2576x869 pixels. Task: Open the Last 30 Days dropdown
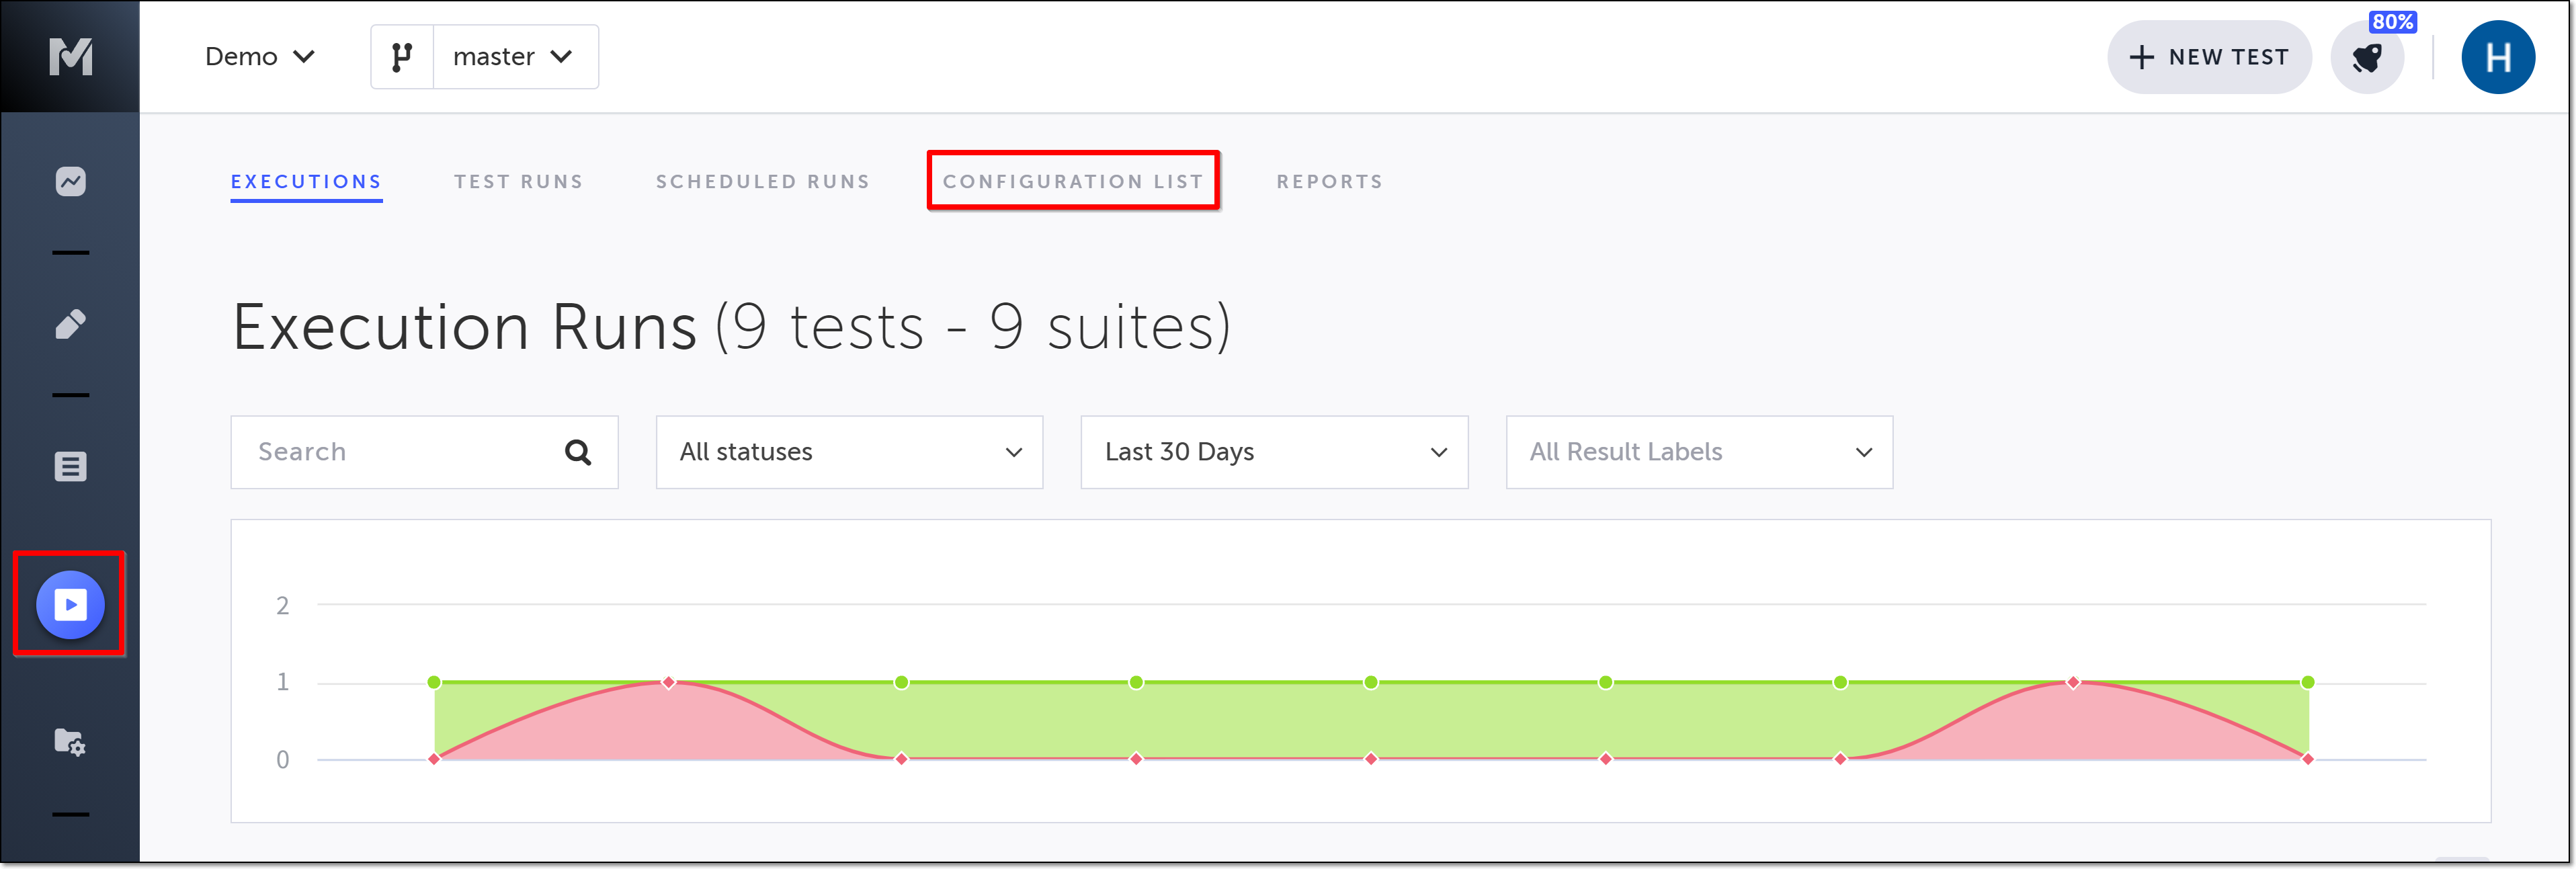(1274, 452)
